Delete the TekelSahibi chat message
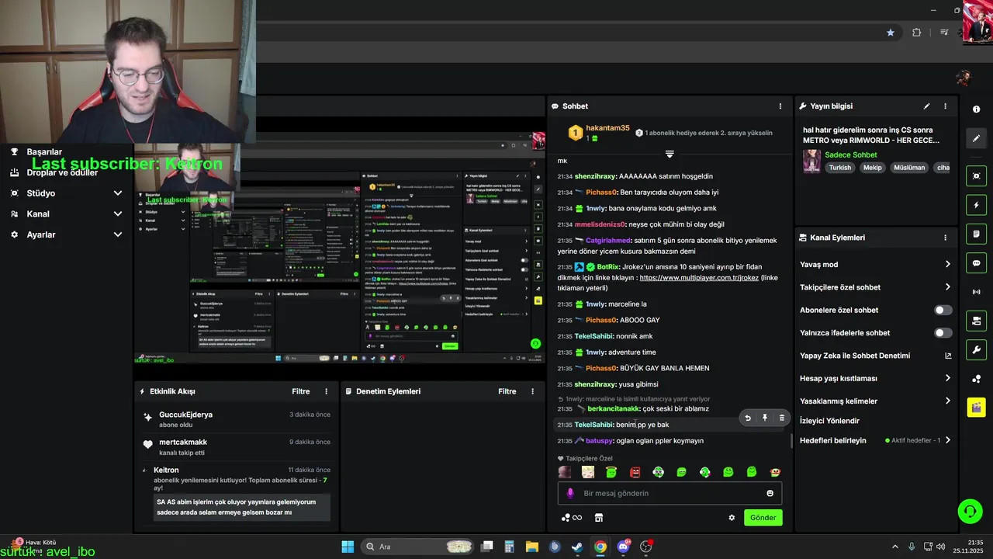Image resolution: width=993 pixels, height=559 pixels. [x=781, y=418]
